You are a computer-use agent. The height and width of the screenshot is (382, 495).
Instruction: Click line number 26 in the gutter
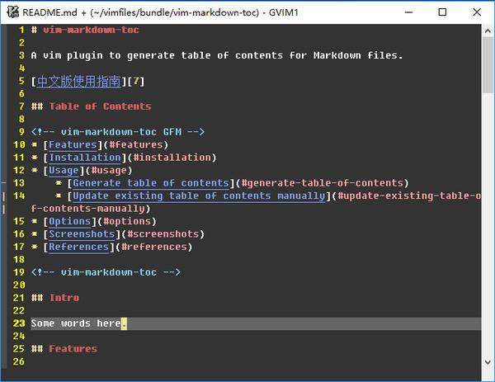[x=19, y=362]
